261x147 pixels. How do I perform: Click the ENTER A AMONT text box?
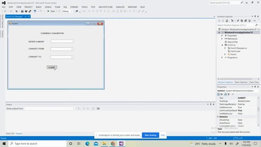point(62,41)
